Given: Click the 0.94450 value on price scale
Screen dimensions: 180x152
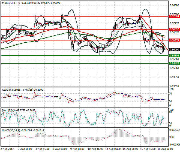Looking at the screenshot, I should [174, 86].
